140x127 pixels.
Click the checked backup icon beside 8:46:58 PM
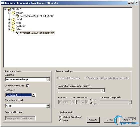(x=17, y=33)
